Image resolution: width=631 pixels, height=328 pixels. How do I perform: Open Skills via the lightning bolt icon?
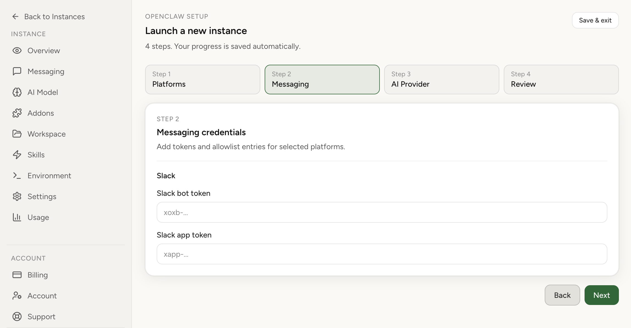(x=17, y=155)
